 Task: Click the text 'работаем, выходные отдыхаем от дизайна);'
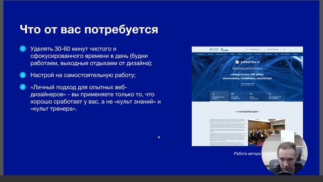91,63
